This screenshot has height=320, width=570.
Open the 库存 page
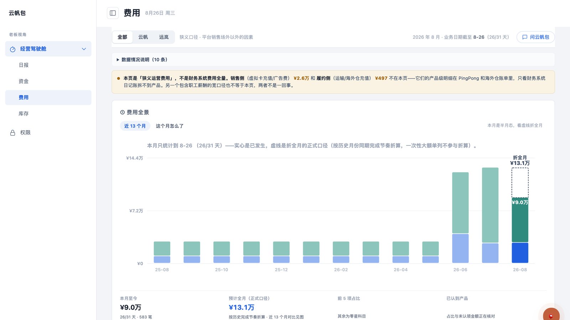tap(48, 114)
